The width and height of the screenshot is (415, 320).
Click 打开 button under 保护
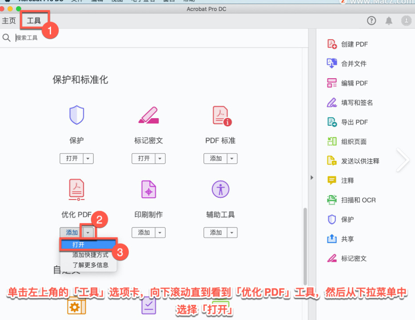pos(72,159)
